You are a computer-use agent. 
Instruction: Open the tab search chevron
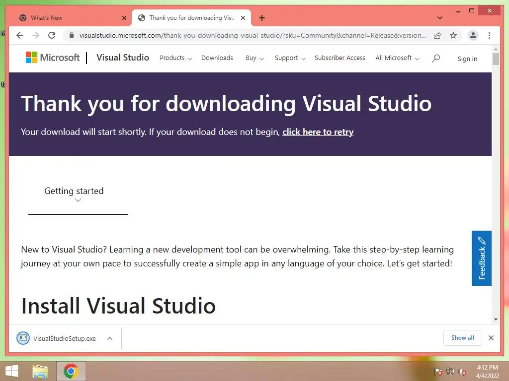point(440,18)
